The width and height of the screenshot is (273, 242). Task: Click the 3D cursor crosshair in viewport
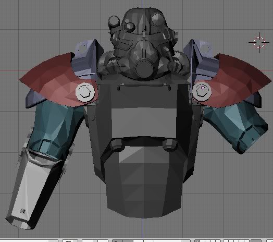(259, 42)
